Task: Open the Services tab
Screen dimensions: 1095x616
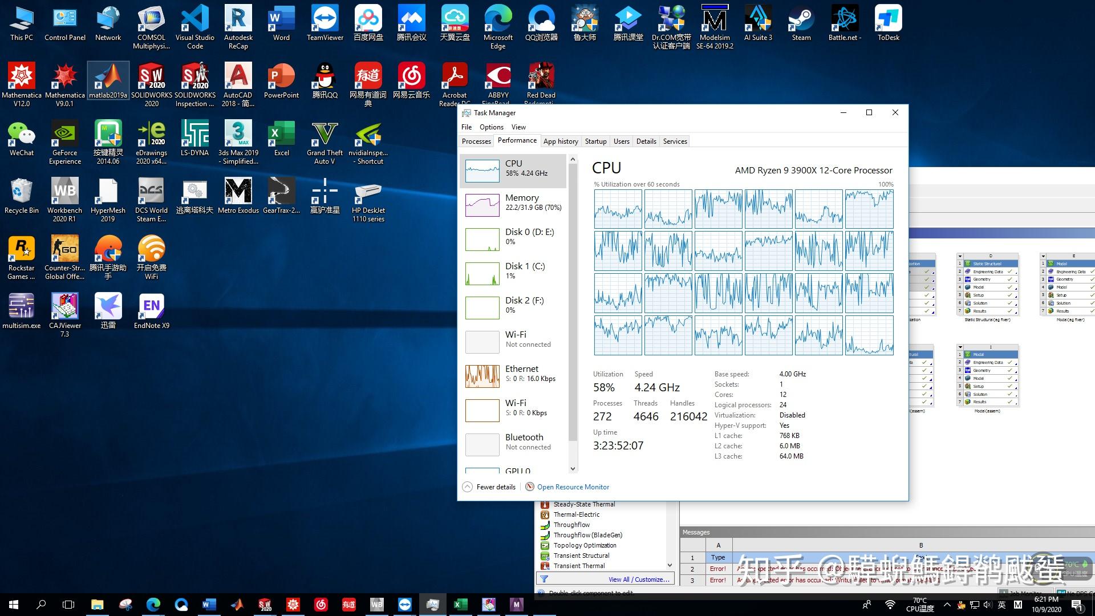Action: pos(675,141)
